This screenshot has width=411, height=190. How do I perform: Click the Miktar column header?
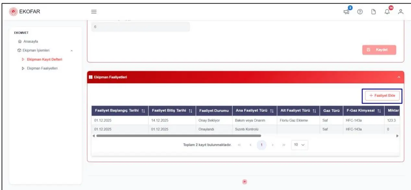pyautogui.click(x=392, y=111)
